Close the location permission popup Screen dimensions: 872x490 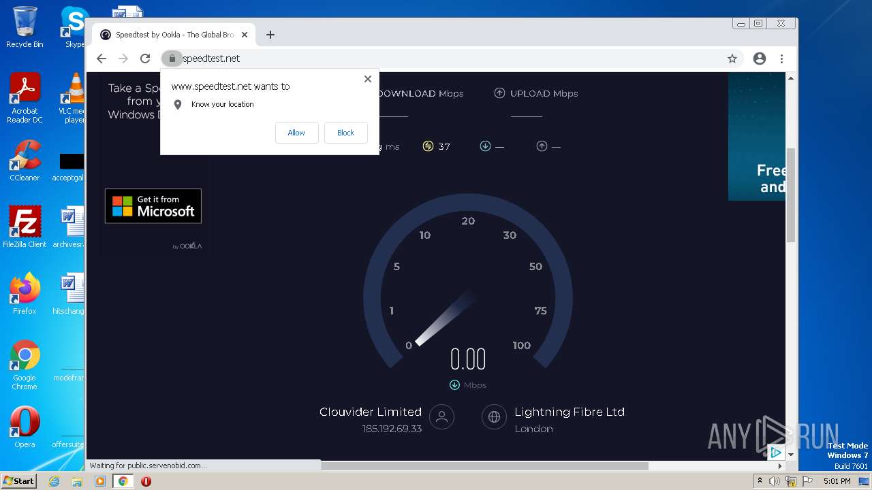pyautogui.click(x=368, y=79)
